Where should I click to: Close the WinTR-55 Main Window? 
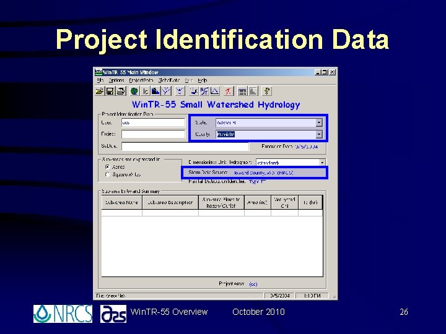tap(332, 72)
